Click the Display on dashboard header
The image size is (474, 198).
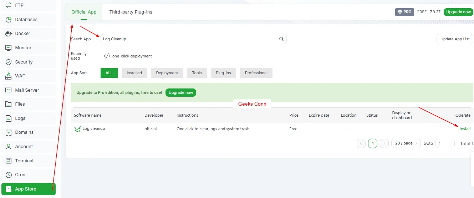coord(402,115)
